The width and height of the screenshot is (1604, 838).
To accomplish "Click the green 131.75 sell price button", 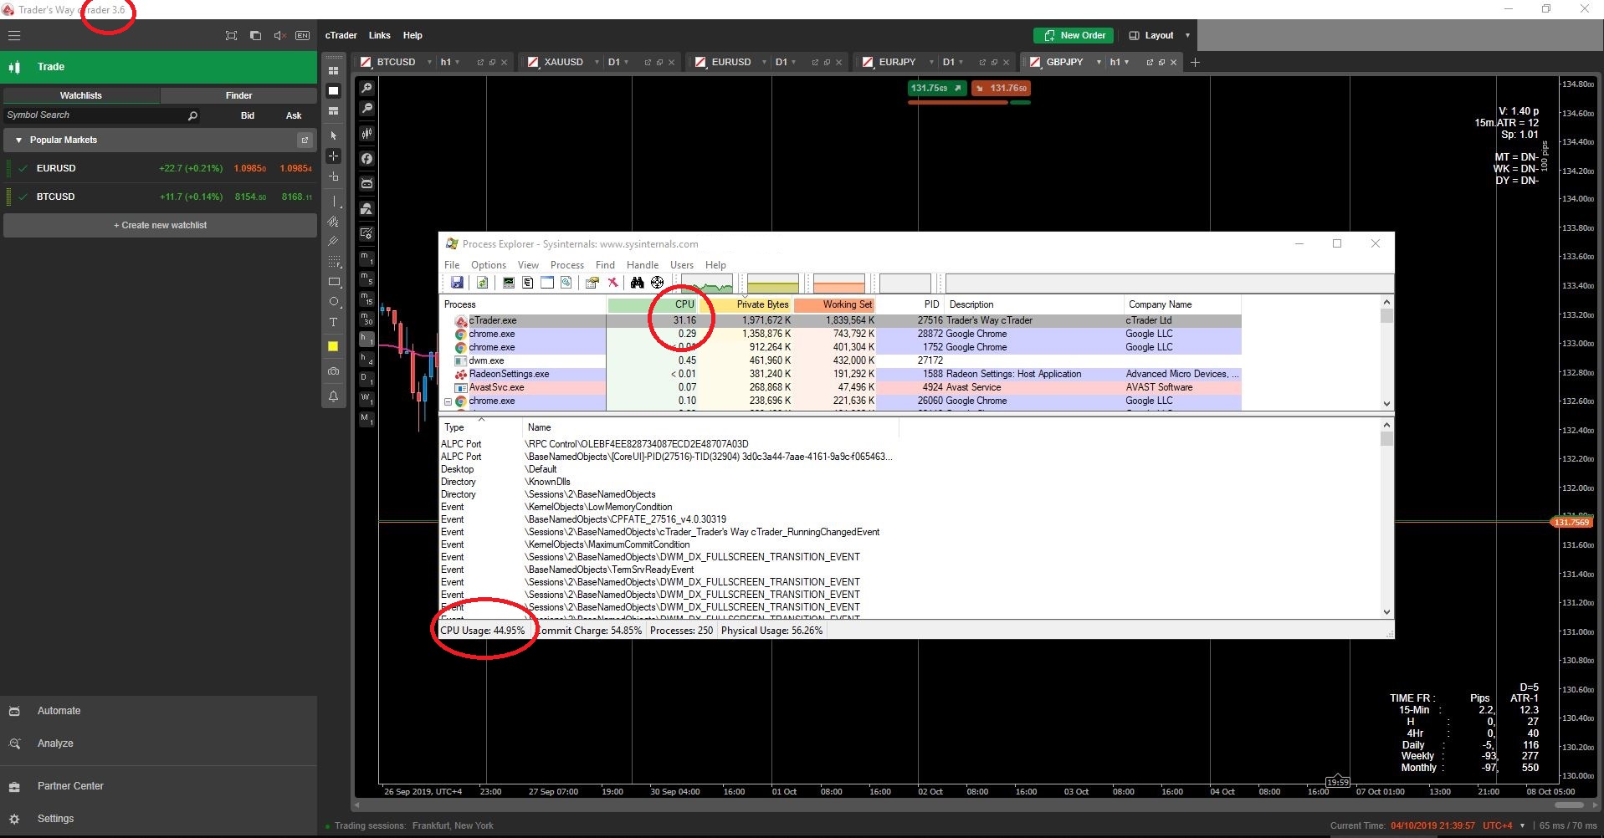I will pos(936,88).
